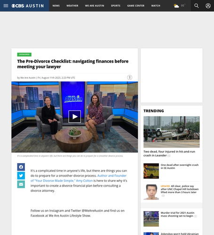Open Amy Colton Author and Founder link

pyautogui.click(x=79, y=178)
